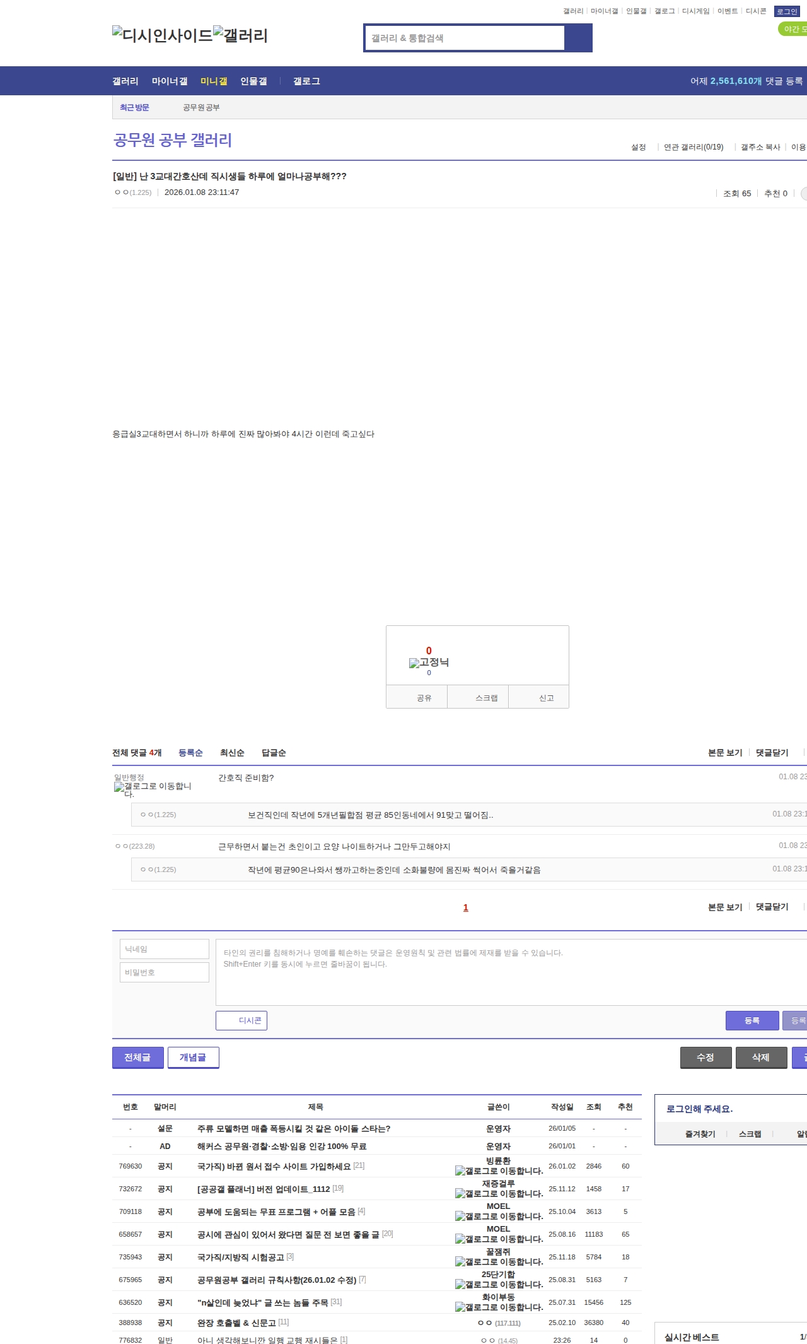This screenshot has height=1344, width=807.
Task: Expand the 연관 갤러리(0/19) list
Action: tap(694, 147)
